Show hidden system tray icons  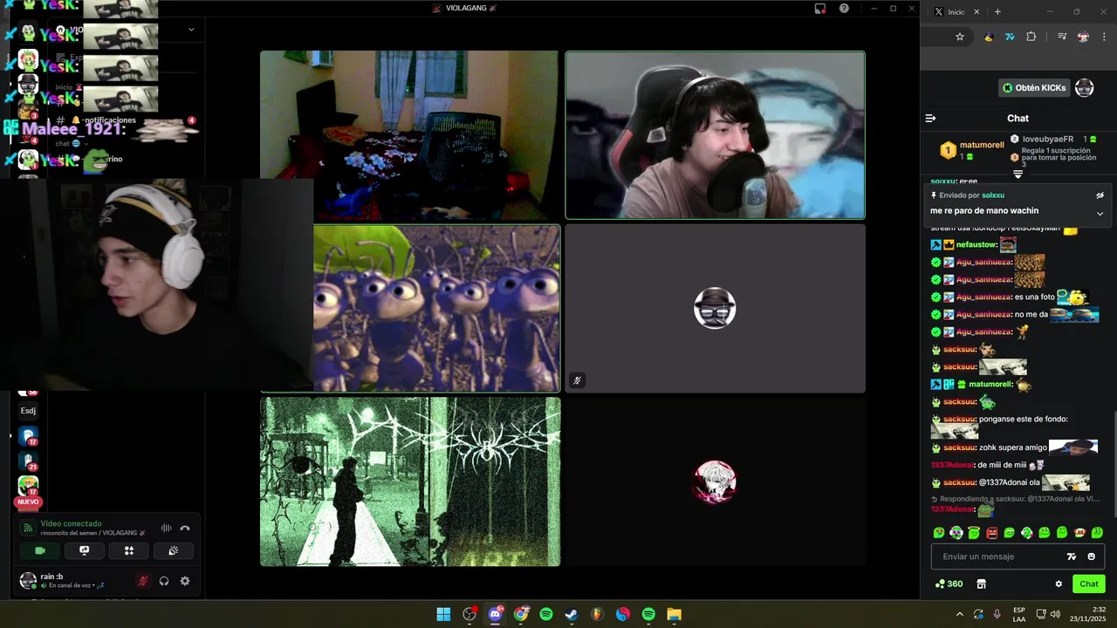point(960,614)
